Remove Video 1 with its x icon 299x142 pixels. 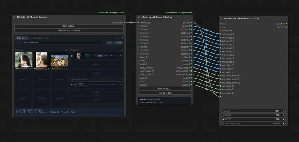click(x=120, y=56)
